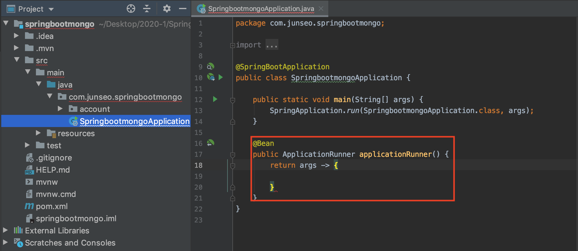Collapse the com.junseo.springbootmongo package
The height and width of the screenshot is (251, 578).
(x=50, y=96)
